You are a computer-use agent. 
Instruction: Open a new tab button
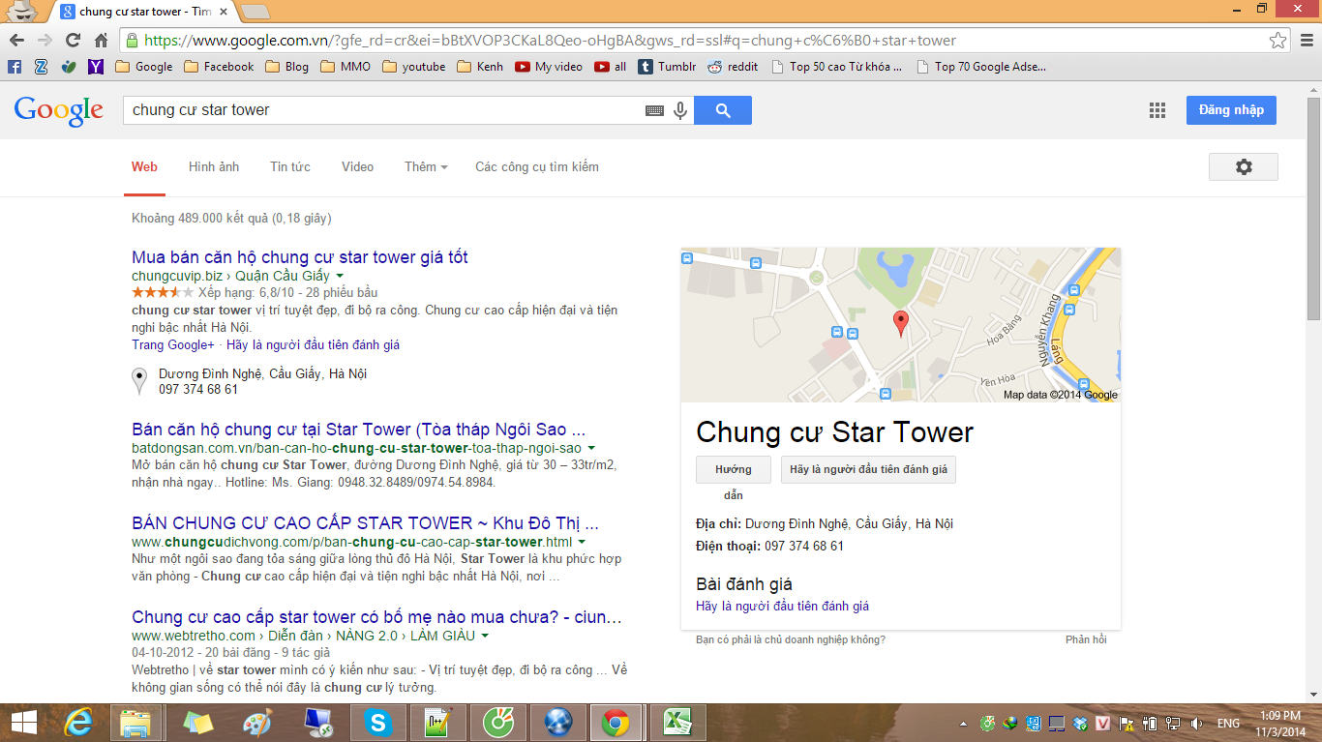pyautogui.click(x=255, y=12)
